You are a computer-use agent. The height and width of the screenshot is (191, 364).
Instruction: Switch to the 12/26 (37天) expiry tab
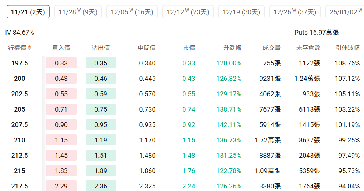294,12
